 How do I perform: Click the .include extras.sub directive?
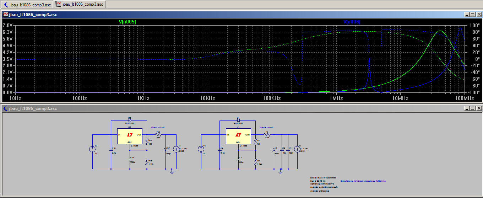[x=320, y=191]
